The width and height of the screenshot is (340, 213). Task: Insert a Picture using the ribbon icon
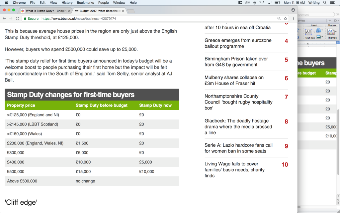coord(319,37)
